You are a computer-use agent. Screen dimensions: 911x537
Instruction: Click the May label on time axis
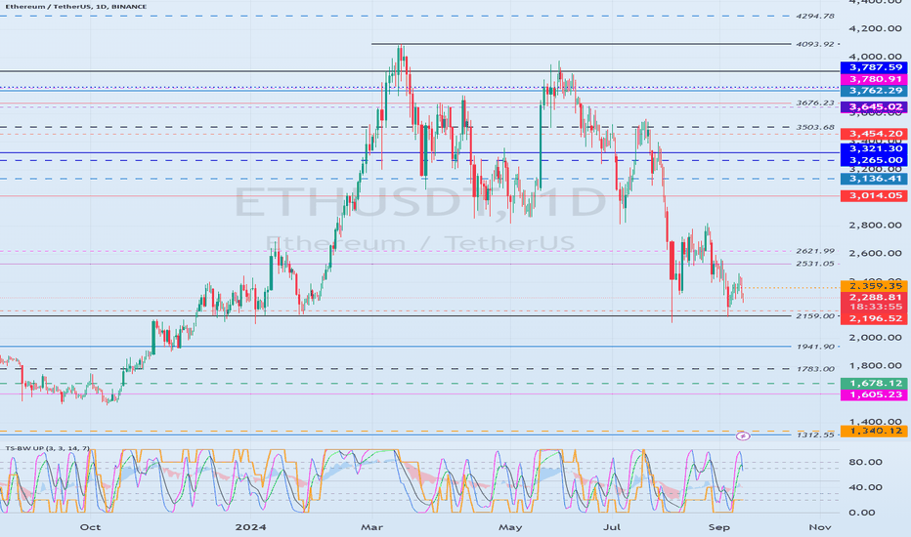pos(510,527)
